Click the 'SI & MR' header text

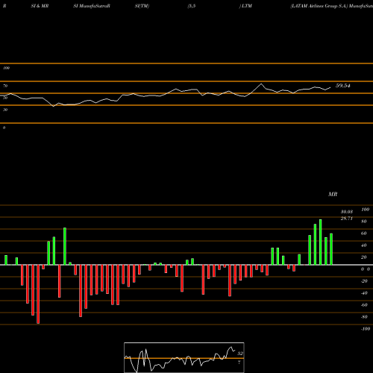tap(40, 6)
